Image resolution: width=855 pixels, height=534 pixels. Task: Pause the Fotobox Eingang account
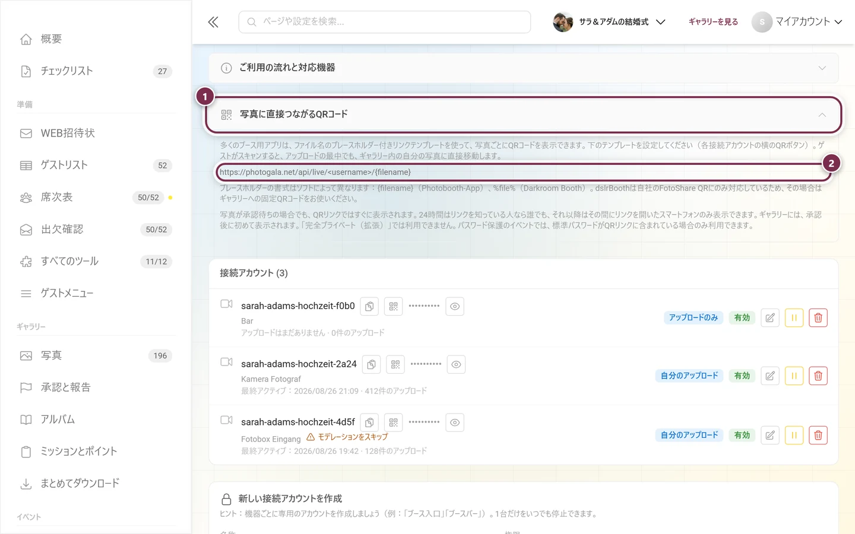[794, 435]
